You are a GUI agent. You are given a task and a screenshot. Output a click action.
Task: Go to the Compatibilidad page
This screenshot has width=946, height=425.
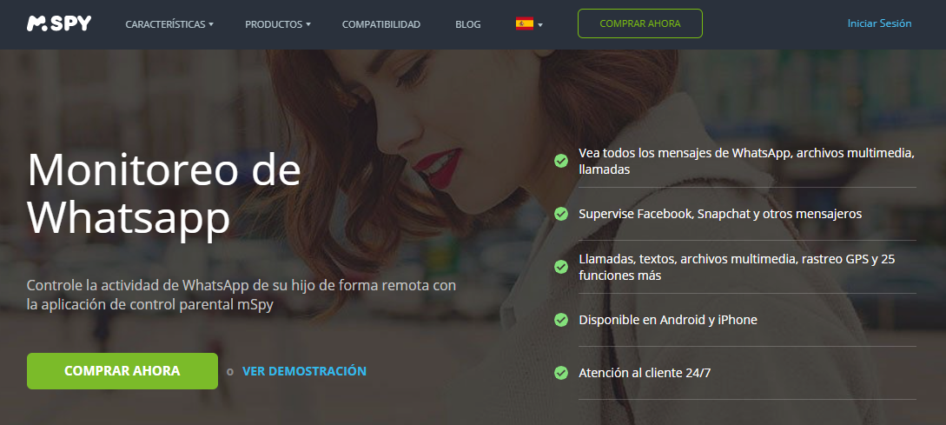pos(381,24)
